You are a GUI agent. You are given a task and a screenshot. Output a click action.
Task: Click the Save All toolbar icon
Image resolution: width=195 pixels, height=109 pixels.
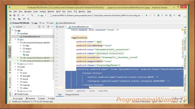point(14,15)
